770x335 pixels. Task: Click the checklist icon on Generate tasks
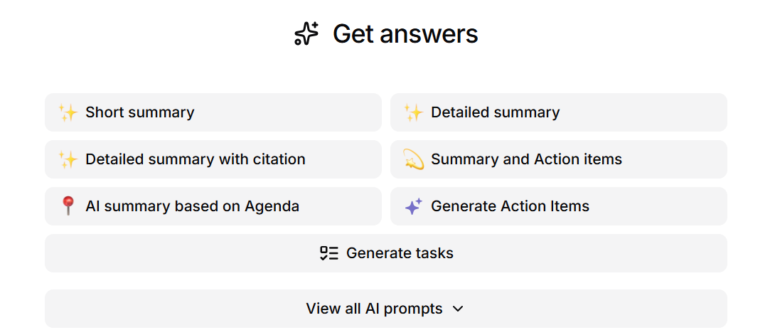(329, 253)
